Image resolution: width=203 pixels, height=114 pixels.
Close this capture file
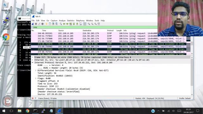click(53, 24)
